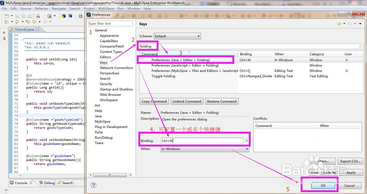The height and width of the screenshot is (194, 367).
Task: Click the blue new cube icon in toolbar
Action: (70, 16)
